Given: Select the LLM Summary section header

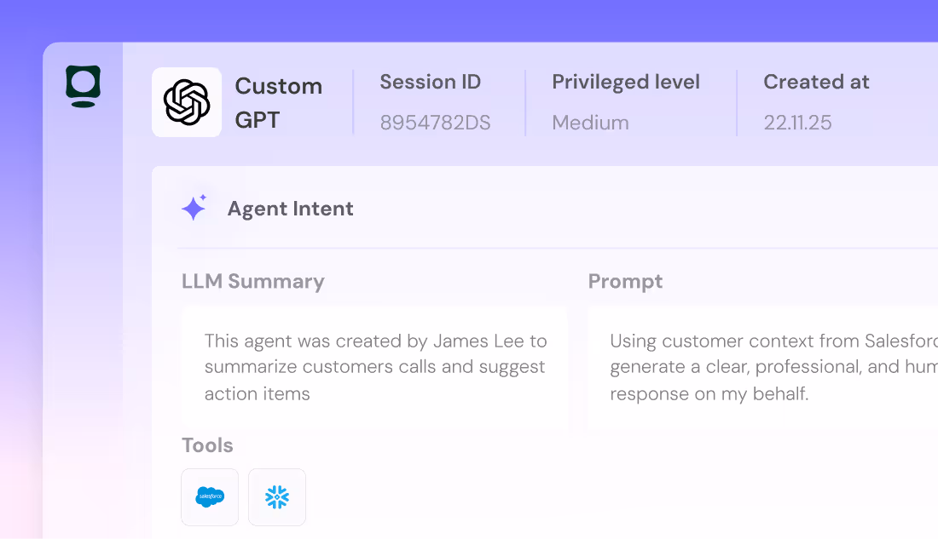Looking at the screenshot, I should pyautogui.click(x=252, y=281).
